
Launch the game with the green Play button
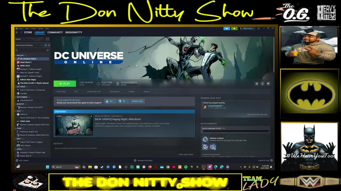coord(65,84)
